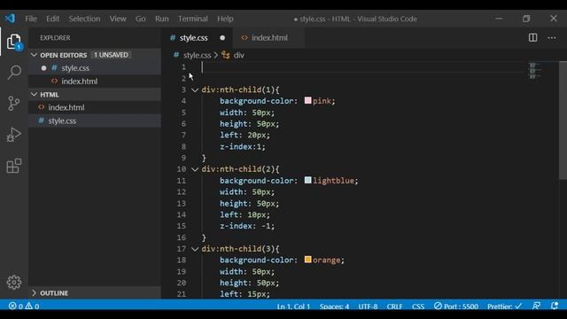567x319 pixels.
Task: Open notifications bell in status bar
Action: (555, 306)
